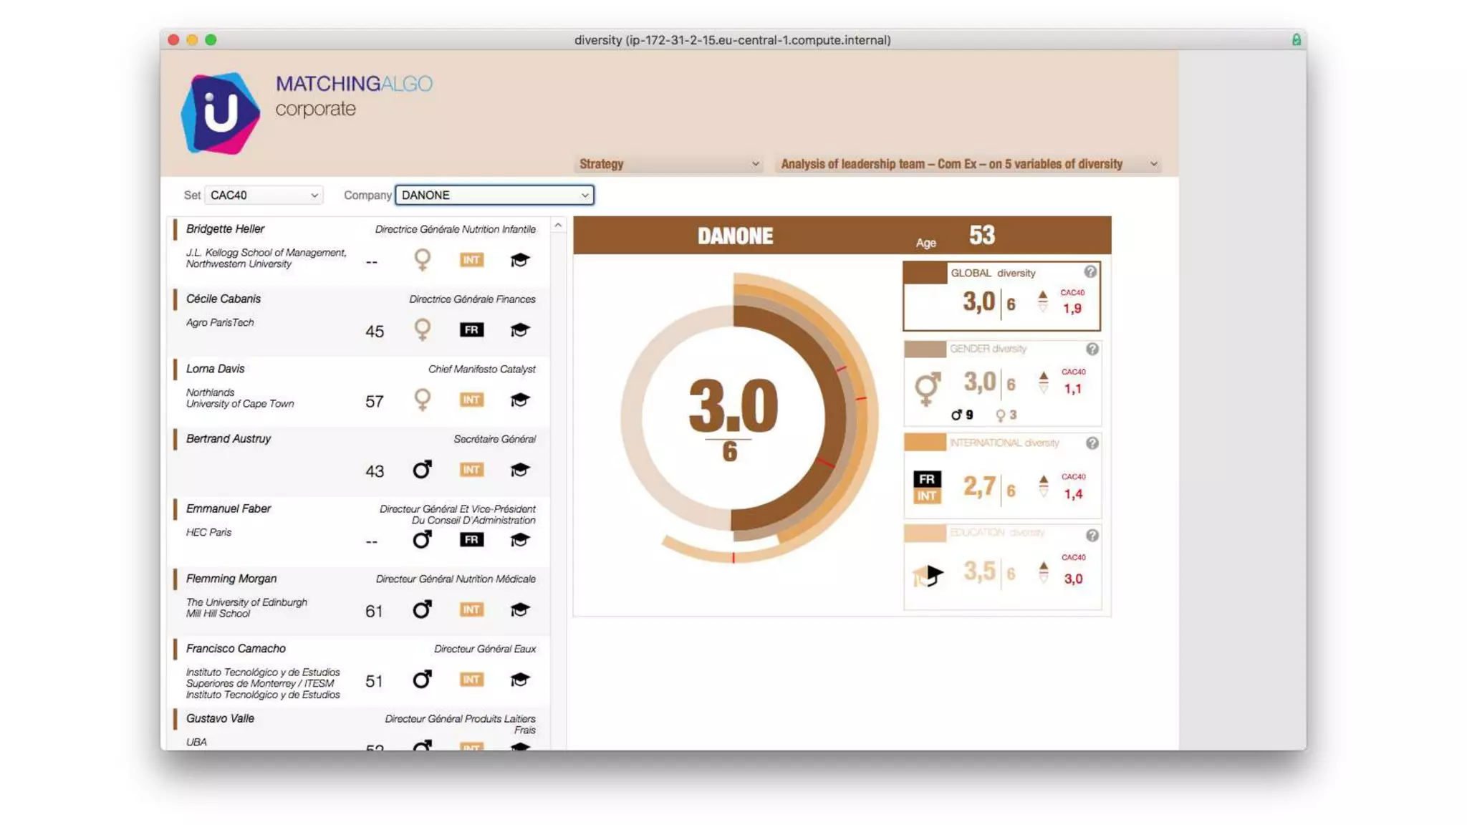Click scroll up arrow of executive list
The width and height of the screenshot is (1467, 825).
pyautogui.click(x=558, y=226)
